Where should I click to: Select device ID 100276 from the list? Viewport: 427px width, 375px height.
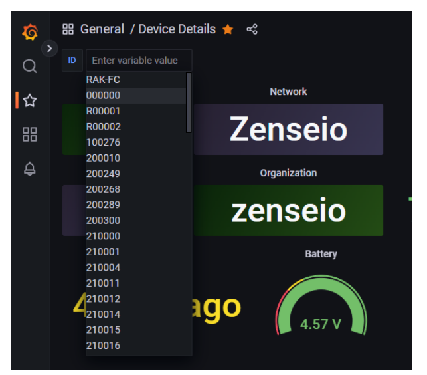point(104,142)
